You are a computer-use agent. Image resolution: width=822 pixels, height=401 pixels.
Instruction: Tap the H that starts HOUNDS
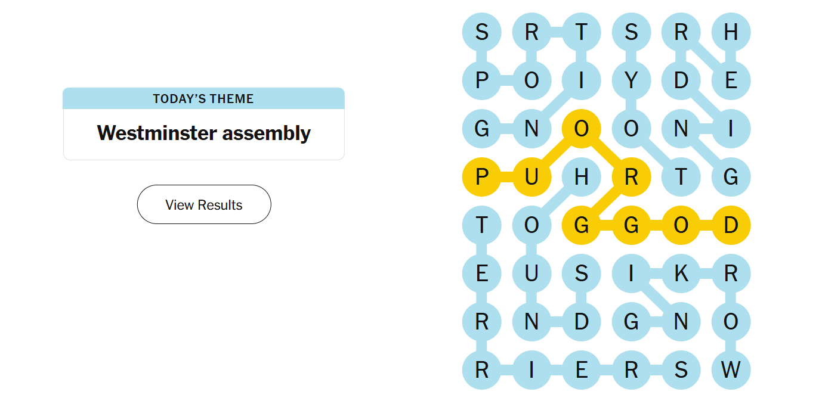pos(581,177)
